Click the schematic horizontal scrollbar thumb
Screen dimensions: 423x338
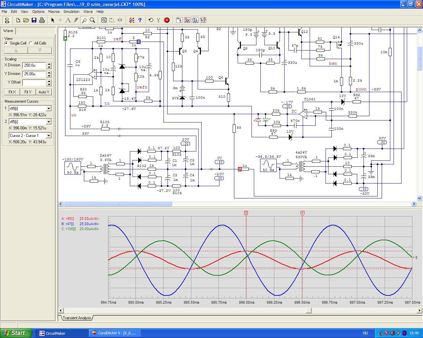tap(118, 204)
